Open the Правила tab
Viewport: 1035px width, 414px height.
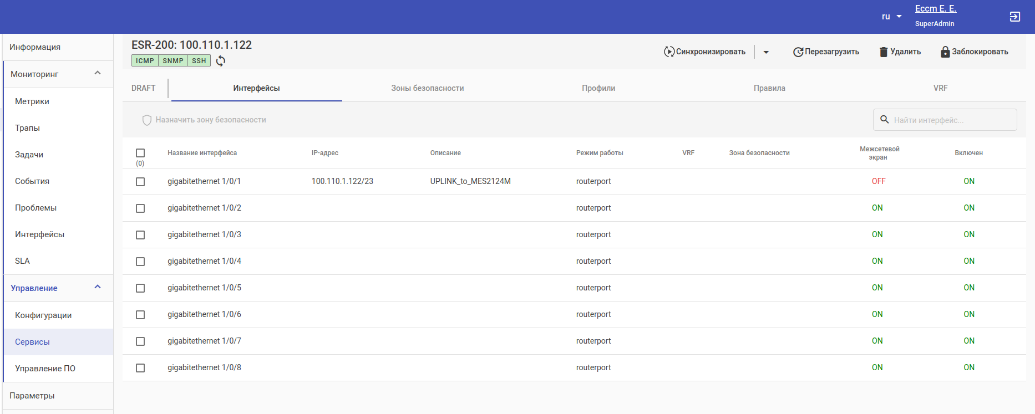point(769,88)
